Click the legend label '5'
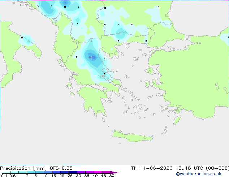The height and width of the screenshot is (177, 229). coord(35,176)
